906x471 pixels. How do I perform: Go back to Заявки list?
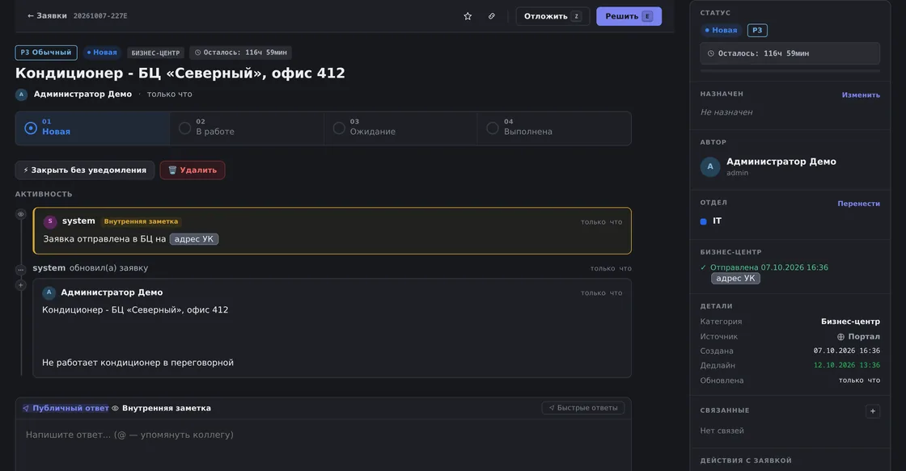[x=47, y=16]
